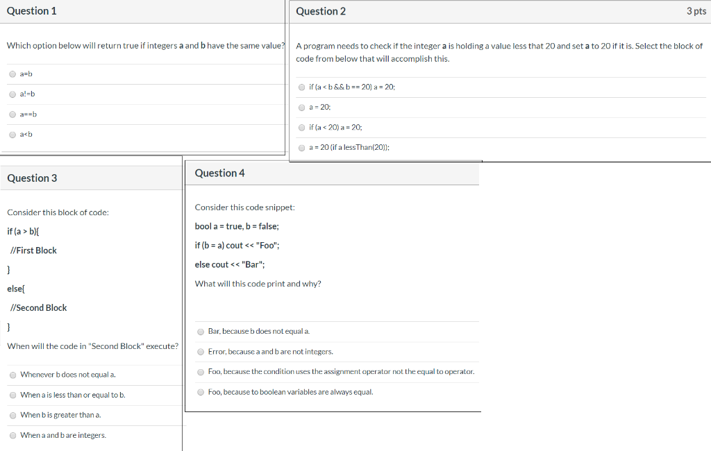Viewport: 711px width, 451px height.
Task: Click the Question 2 header
Action: point(321,11)
